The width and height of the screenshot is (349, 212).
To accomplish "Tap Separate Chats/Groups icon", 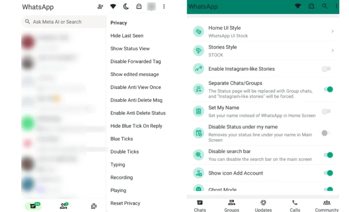I will click(x=199, y=89).
